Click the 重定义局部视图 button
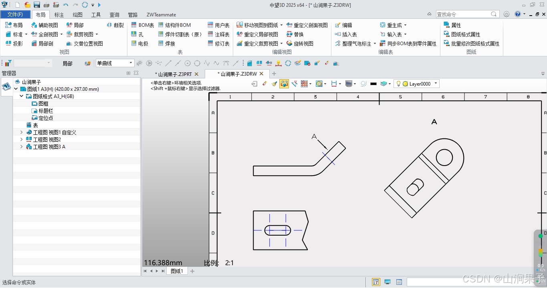Viewport: 547px width, 288px height. point(257,34)
